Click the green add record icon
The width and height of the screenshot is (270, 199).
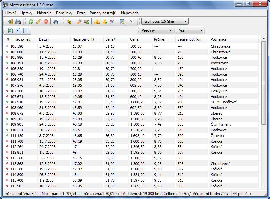click(x=31, y=22)
